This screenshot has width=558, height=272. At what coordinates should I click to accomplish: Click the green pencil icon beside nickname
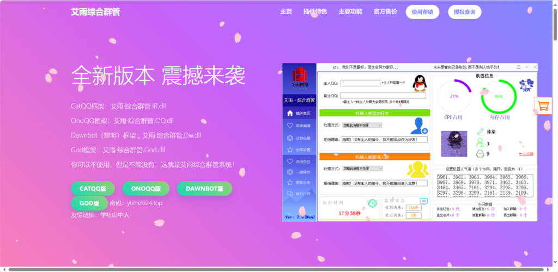point(481,132)
